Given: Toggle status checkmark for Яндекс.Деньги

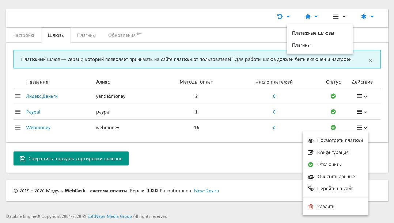Looking at the screenshot, I should (x=333, y=96).
